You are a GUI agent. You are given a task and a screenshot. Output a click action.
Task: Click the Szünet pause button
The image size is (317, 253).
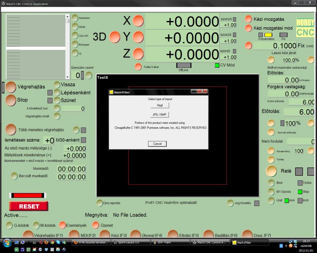[x=57, y=100]
